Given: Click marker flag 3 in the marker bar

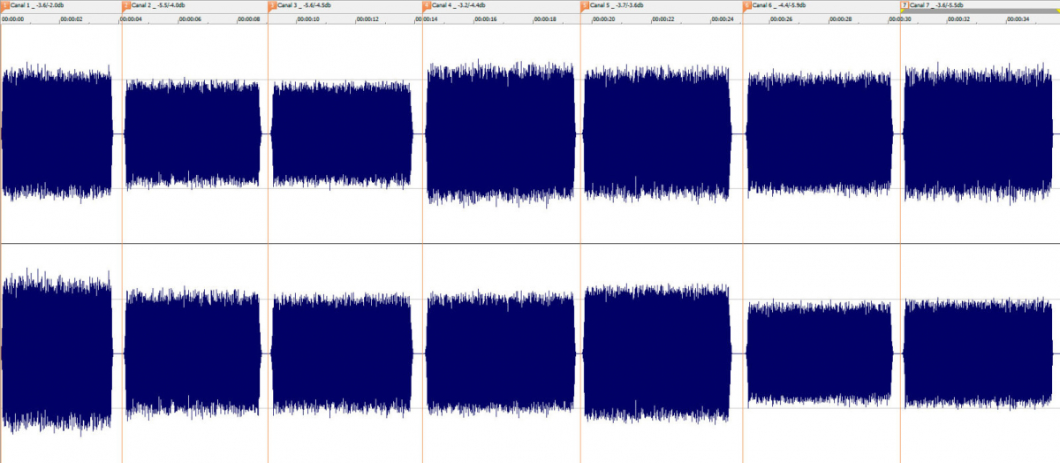Looking at the screenshot, I should coord(272,5).
